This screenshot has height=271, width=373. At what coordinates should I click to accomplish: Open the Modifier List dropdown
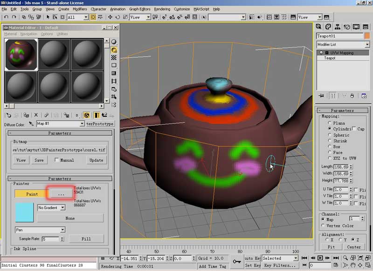342,45
